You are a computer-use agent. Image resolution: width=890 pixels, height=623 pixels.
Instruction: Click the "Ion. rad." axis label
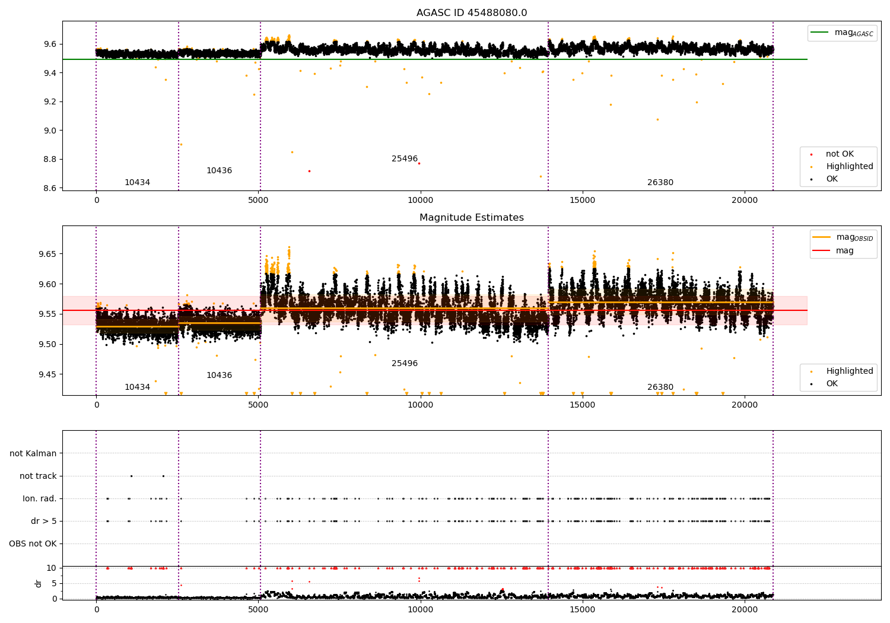pyautogui.click(x=40, y=499)
